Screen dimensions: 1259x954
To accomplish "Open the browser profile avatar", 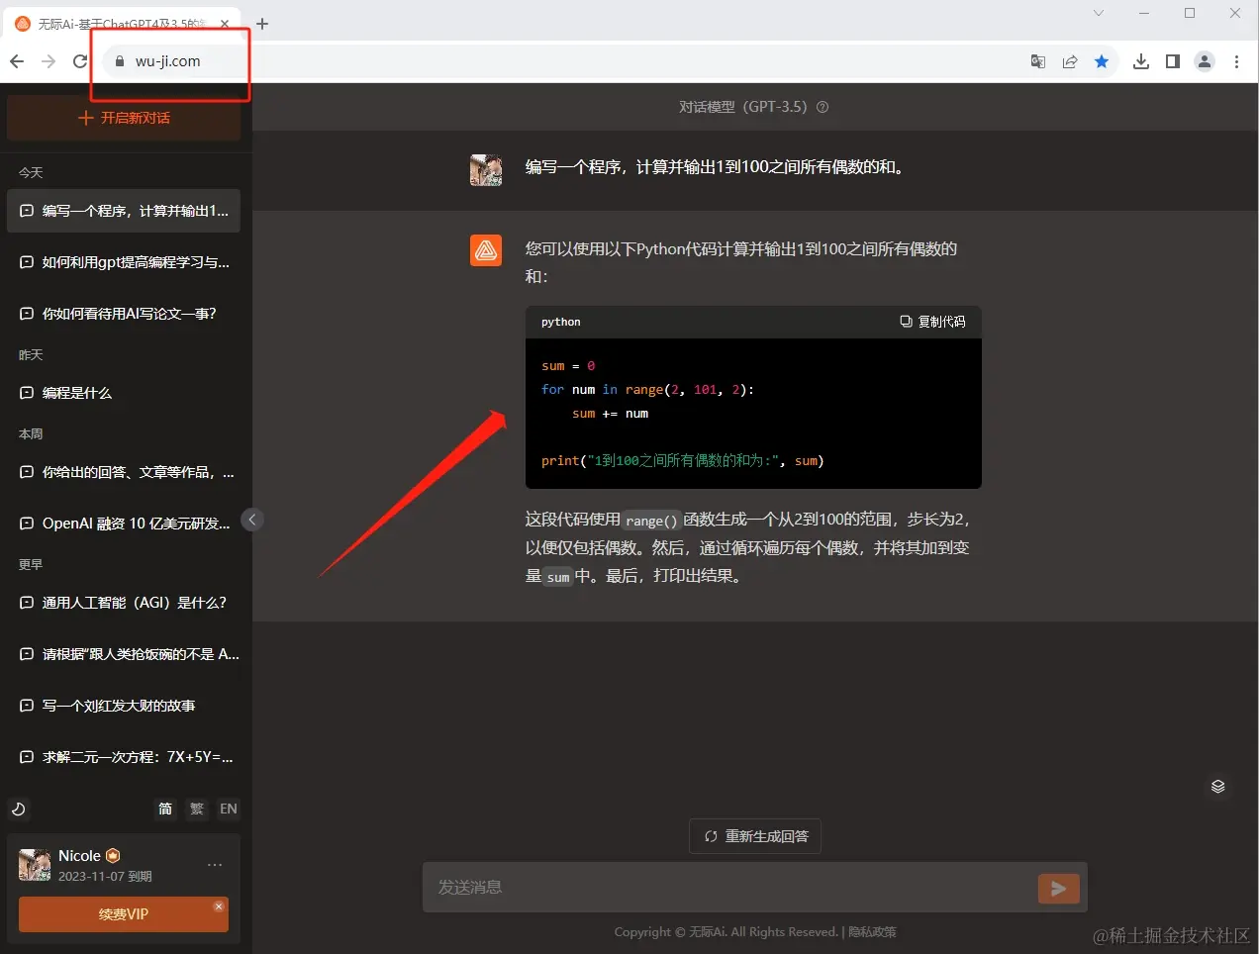I will pos(1205,61).
